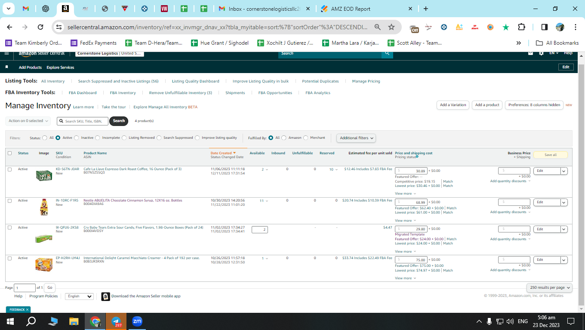
Task: Click the 'Off' badge extension icon
Action: pyautogui.click(x=414, y=28)
